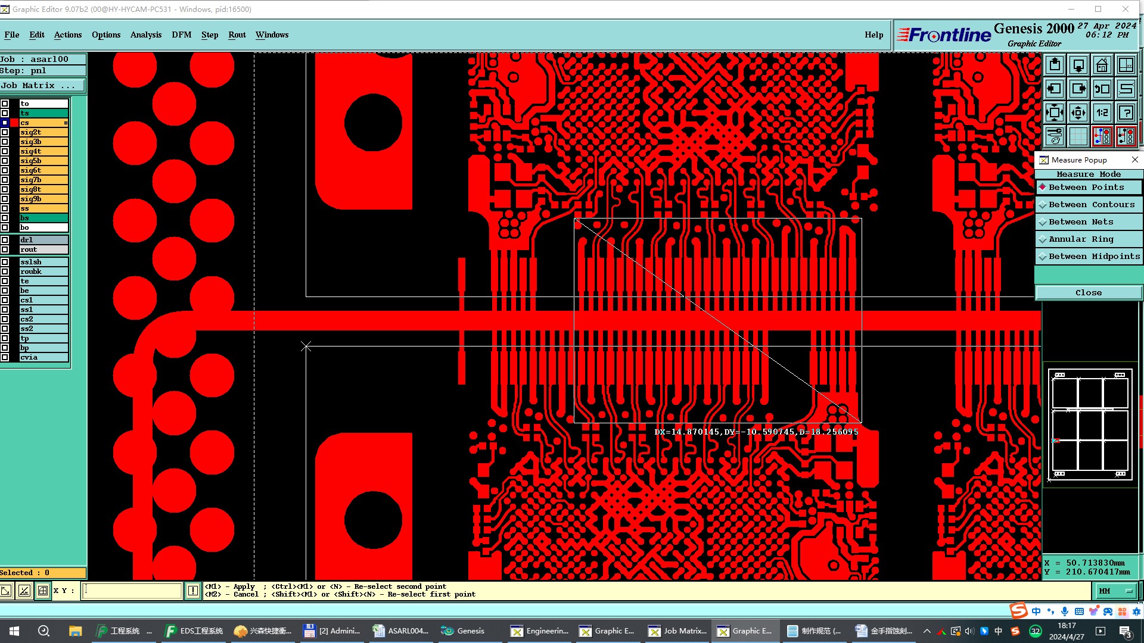Image resolution: width=1144 pixels, height=643 pixels.
Task: Click the 1:2 zoom scale icon
Action: (1102, 113)
